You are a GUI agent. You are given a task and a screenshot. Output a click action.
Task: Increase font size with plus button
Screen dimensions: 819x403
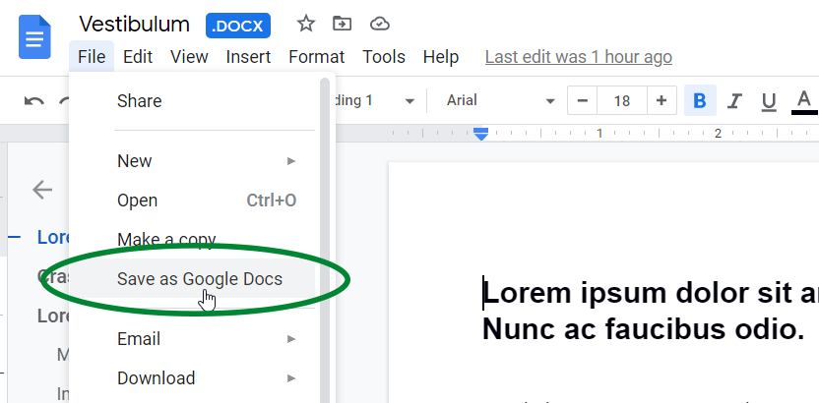pos(661,100)
